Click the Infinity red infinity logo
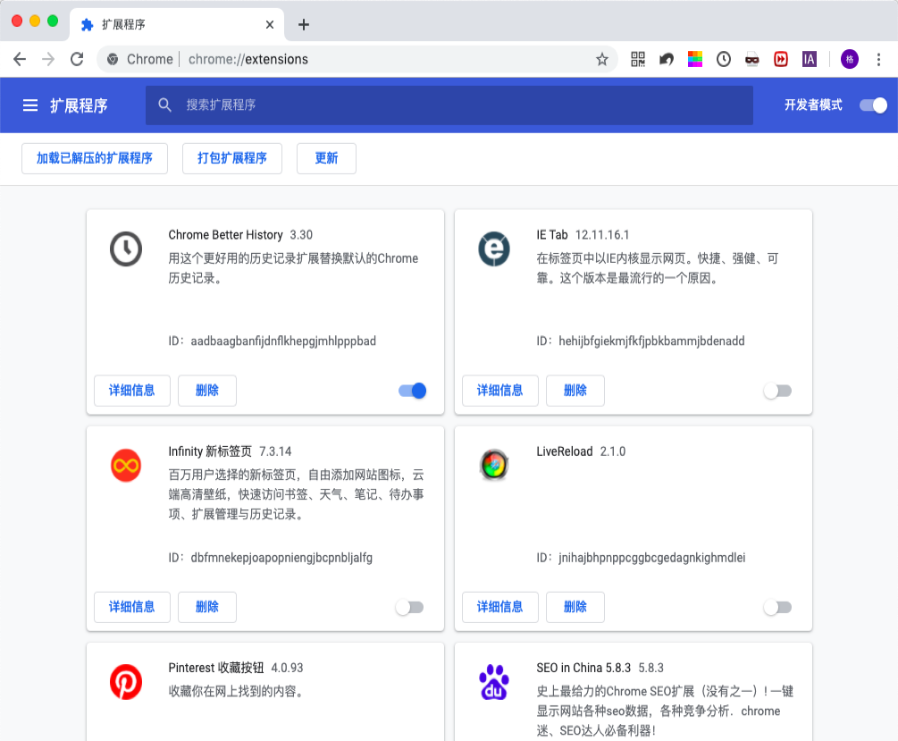Image resolution: width=898 pixels, height=741 pixels. [x=126, y=466]
